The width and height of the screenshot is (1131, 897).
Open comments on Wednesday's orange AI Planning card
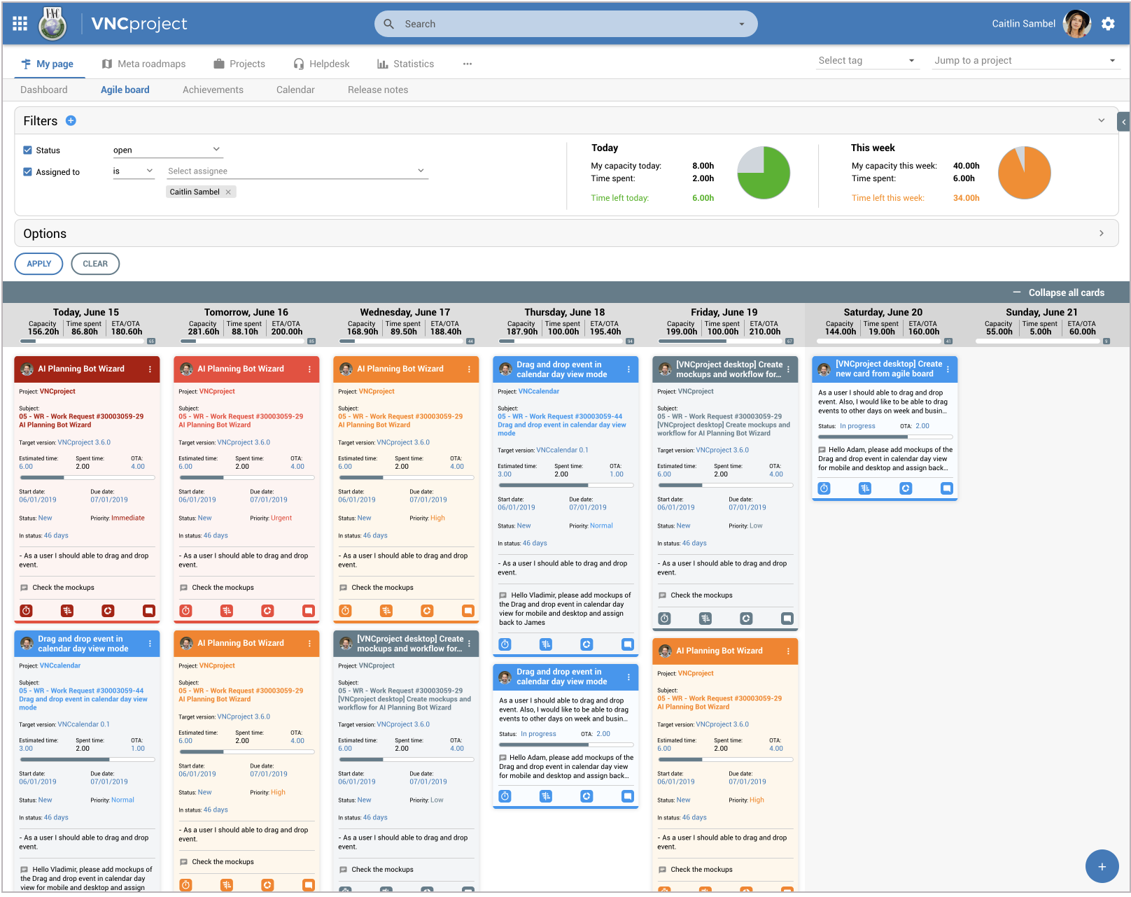[468, 611]
